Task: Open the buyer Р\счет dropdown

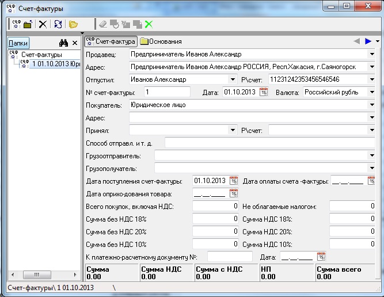Action: click(x=372, y=130)
